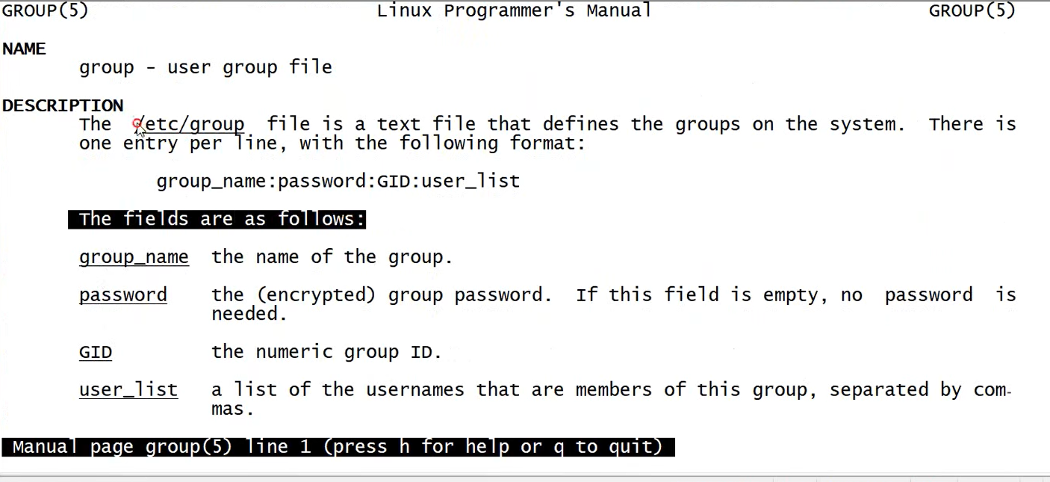
Task: Click the underlined user_list field label
Action: point(128,390)
